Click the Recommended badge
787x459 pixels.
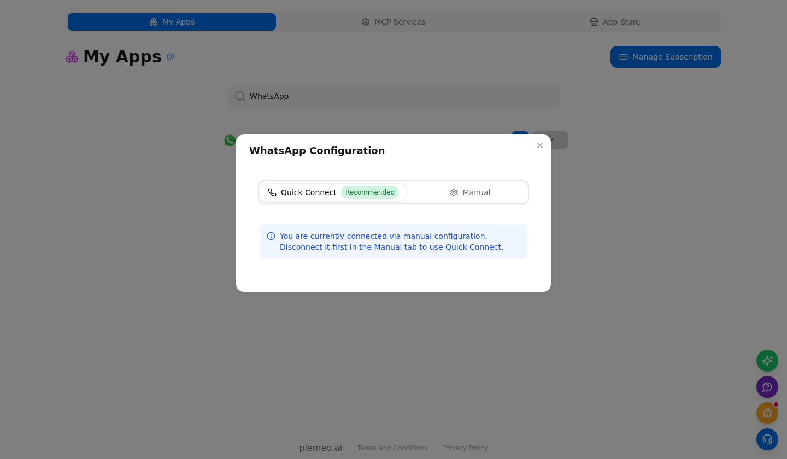click(370, 192)
